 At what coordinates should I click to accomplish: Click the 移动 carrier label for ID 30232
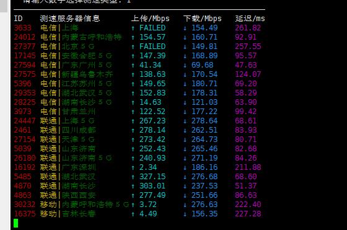pyautogui.click(x=48, y=205)
